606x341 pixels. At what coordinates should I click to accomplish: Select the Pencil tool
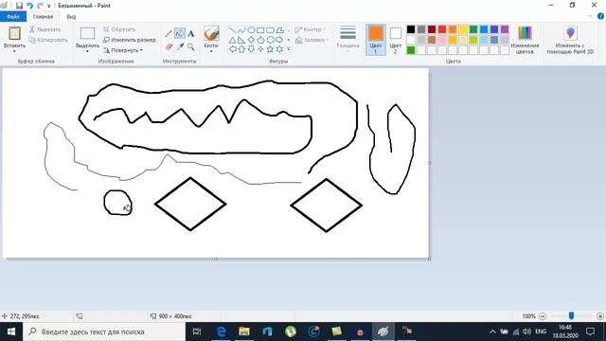169,34
